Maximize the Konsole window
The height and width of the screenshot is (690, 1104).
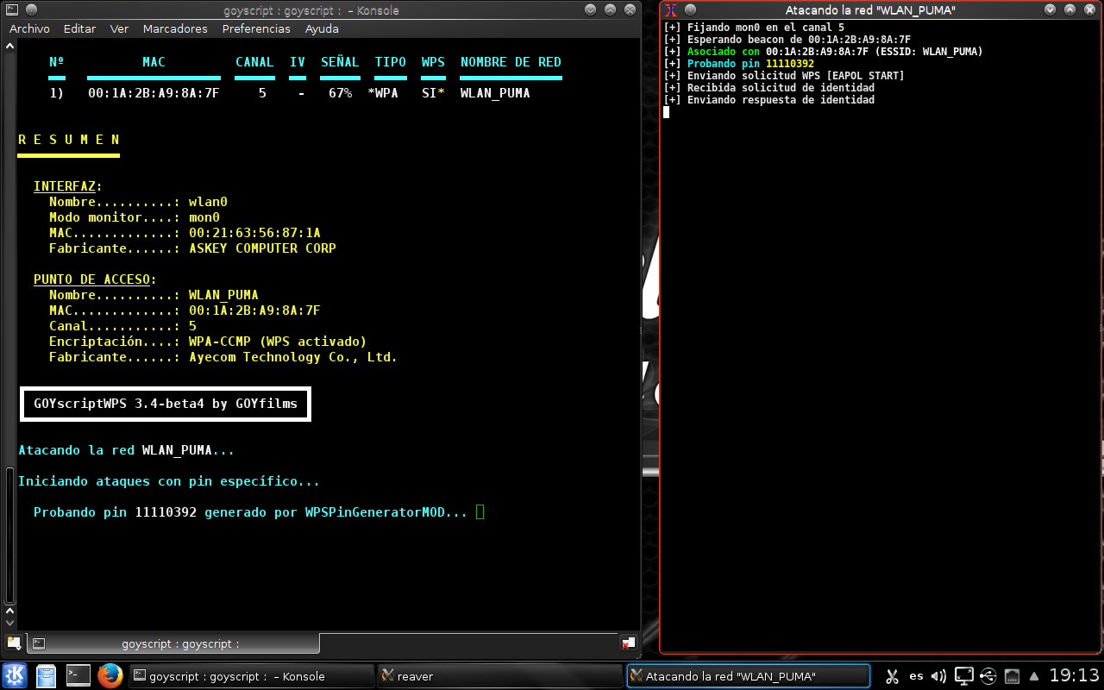coord(610,9)
